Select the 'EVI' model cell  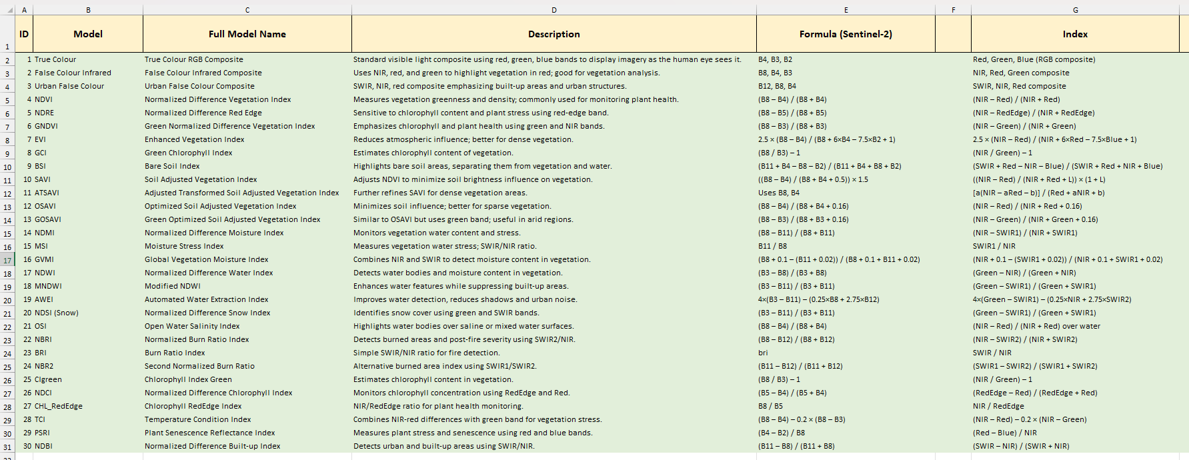click(88, 139)
